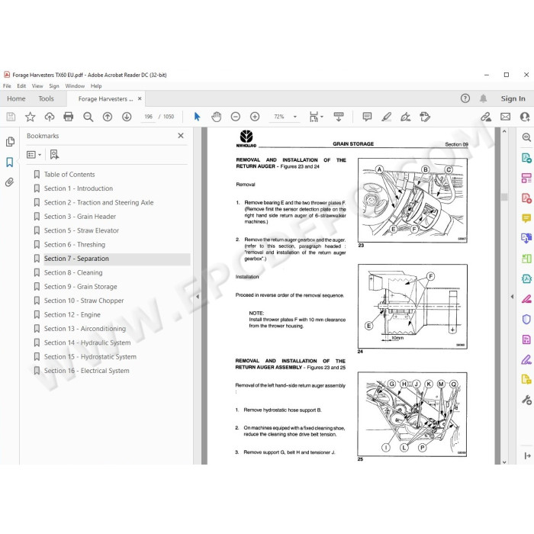
Task: Open the sign document tool
Action: point(405,117)
